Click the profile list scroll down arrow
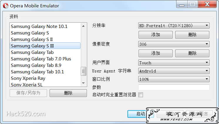 [x=84, y=83]
